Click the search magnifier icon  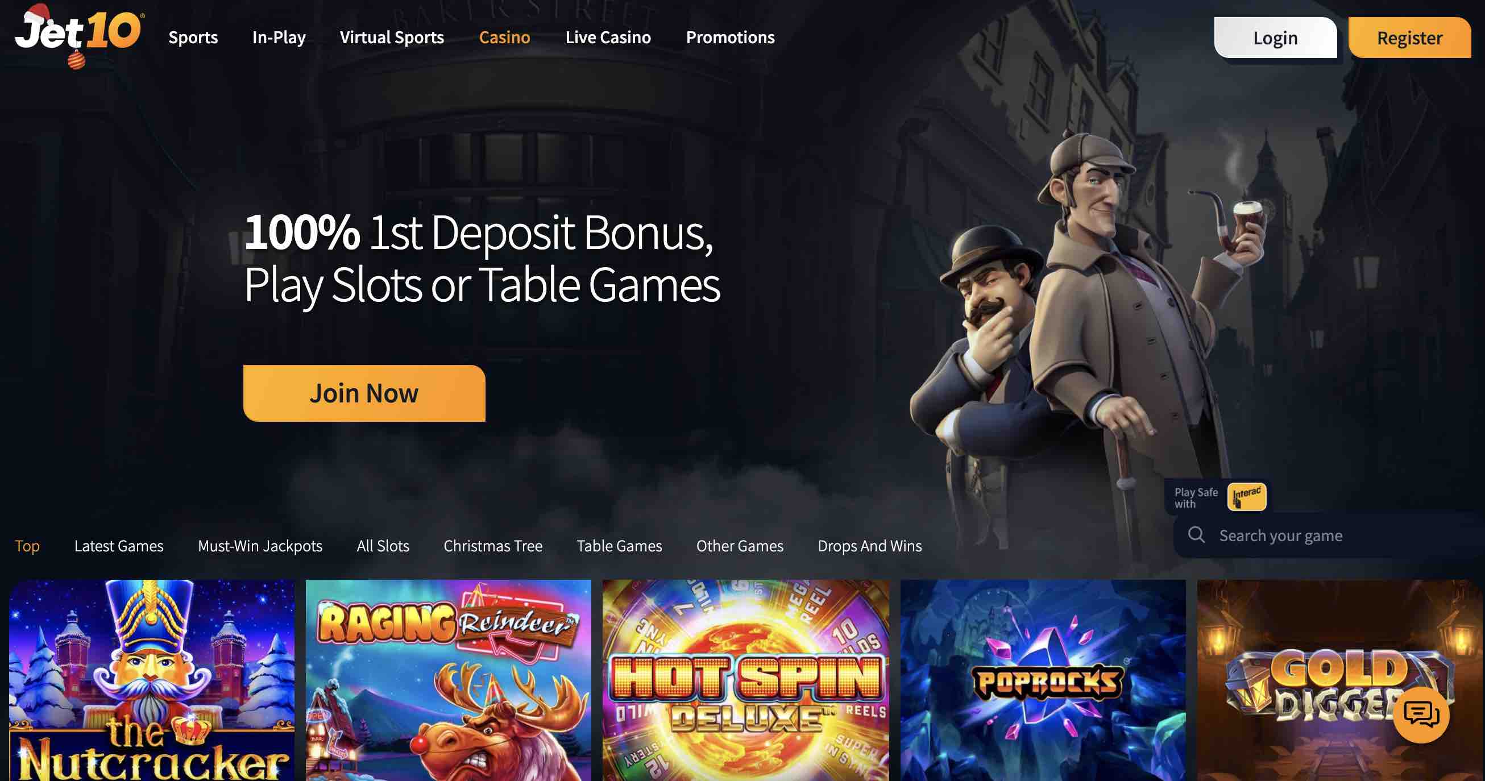pyautogui.click(x=1196, y=535)
